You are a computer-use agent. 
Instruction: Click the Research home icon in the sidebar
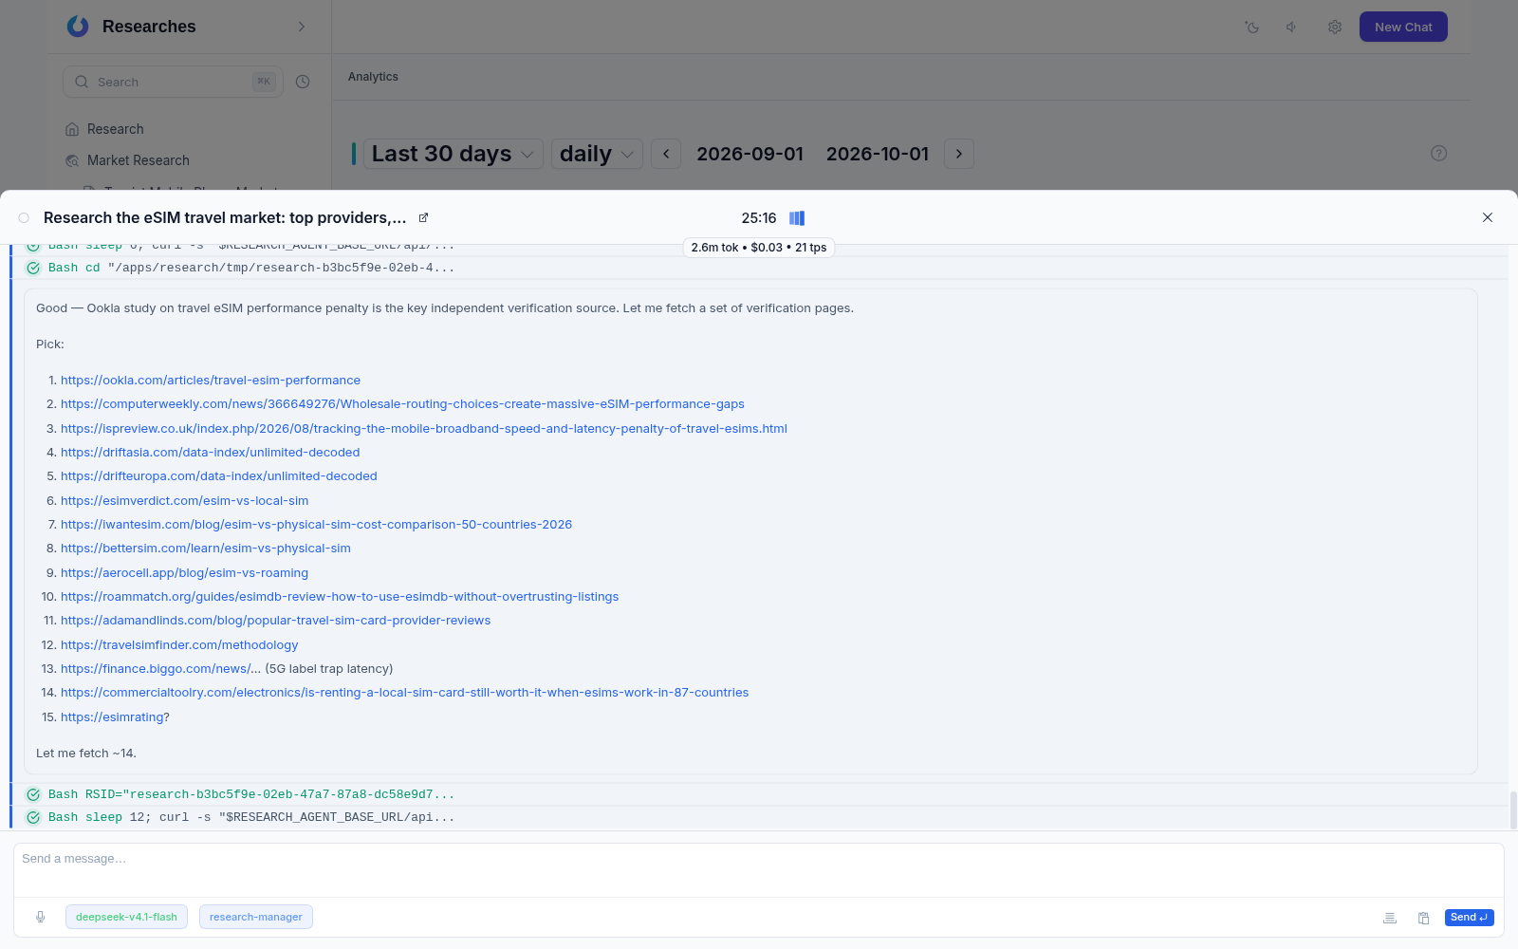72,129
